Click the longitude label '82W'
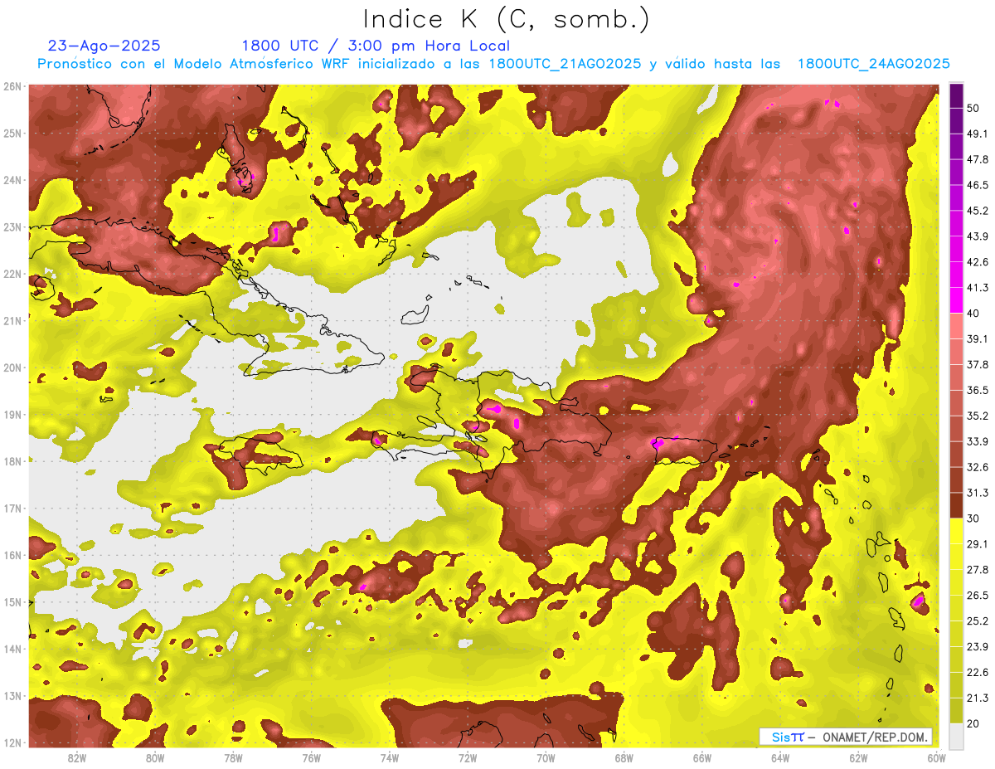Image resolution: width=995 pixels, height=769 pixels. click(77, 757)
